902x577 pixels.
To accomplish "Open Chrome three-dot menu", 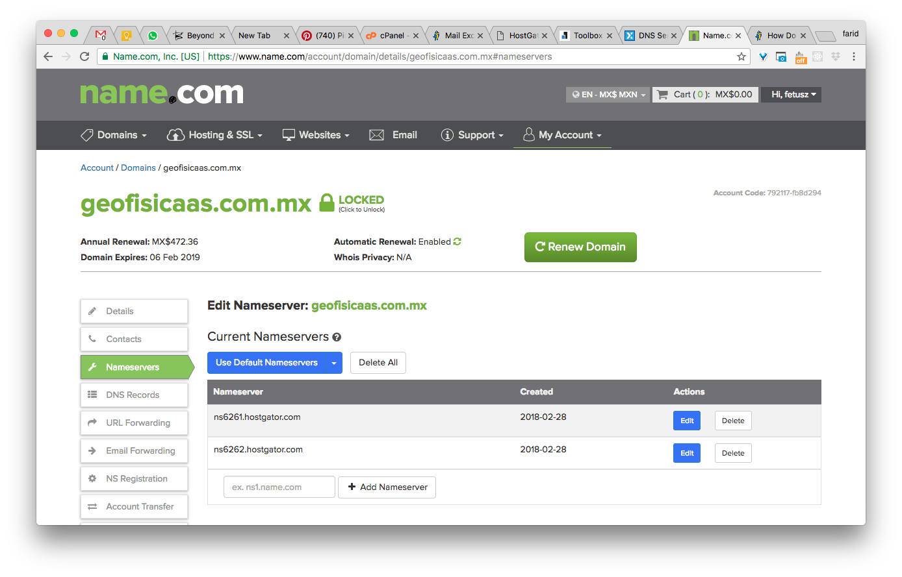I will pyautogui.click(x=854, y=56).
